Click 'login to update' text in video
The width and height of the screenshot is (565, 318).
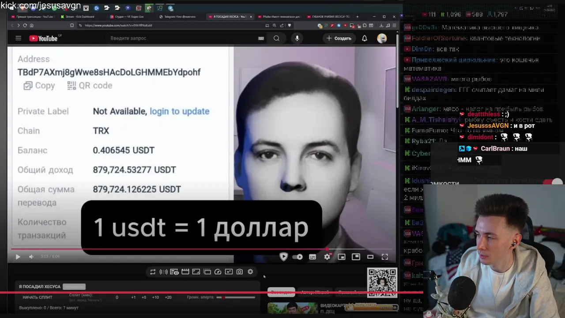179,111
